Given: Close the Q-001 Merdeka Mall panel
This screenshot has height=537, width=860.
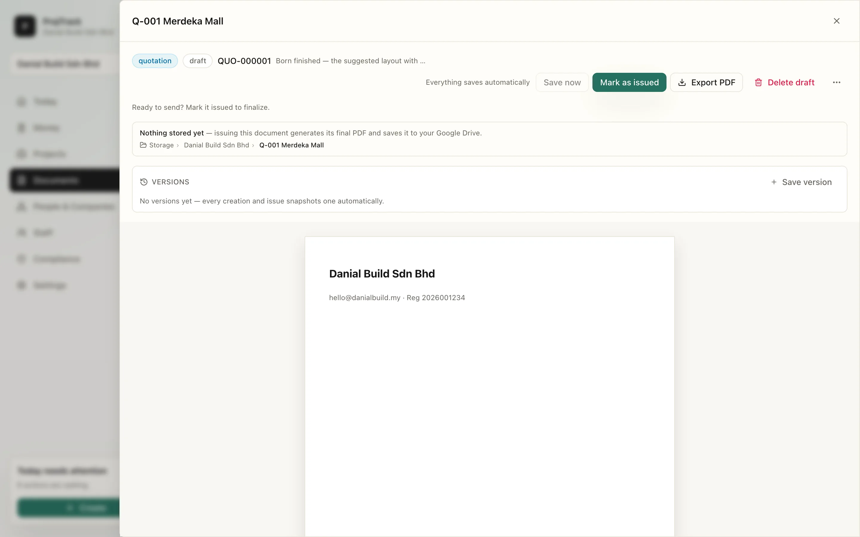Looking at the screenshot, I should (x=836, y=21).
